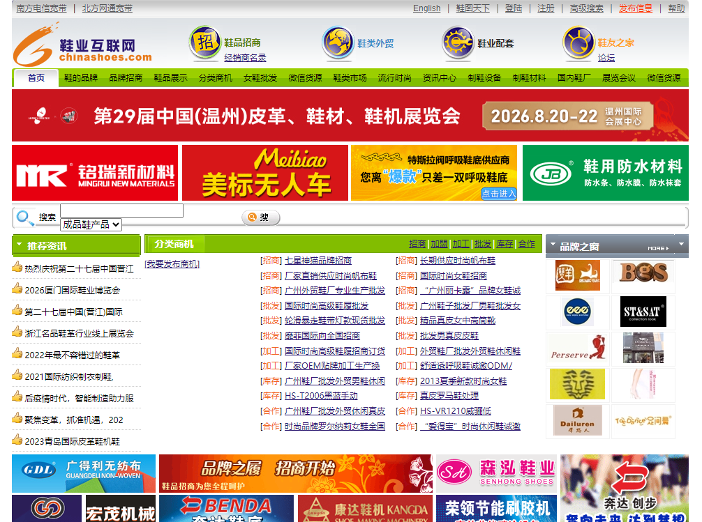Screen dimensions: 702x522
Task: Open the Perserve brand logo
Action: (x=578, y=348)
